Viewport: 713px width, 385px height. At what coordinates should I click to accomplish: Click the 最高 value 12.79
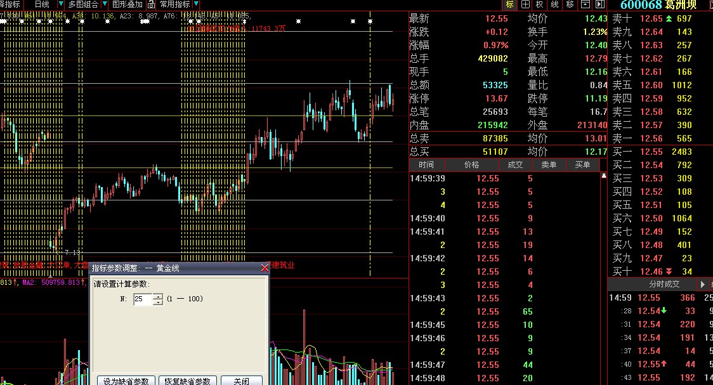click(596, 58)
